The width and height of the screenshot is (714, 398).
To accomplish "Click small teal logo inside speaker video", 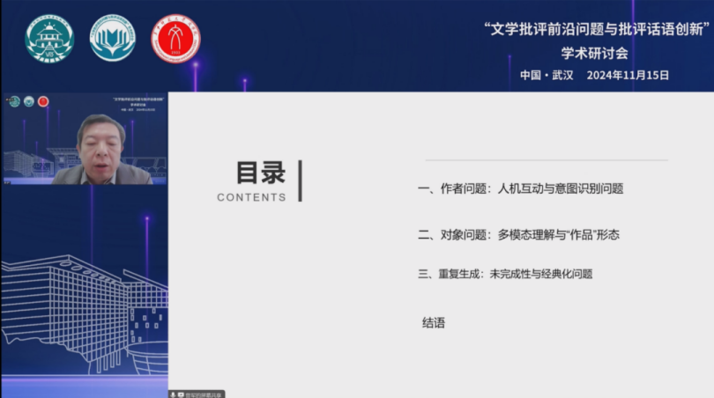I will coord(29,101).
